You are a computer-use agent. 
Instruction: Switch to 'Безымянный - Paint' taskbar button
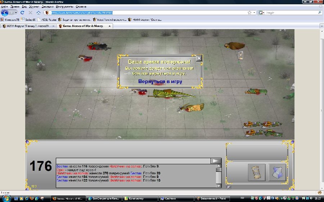pos(212,198)
